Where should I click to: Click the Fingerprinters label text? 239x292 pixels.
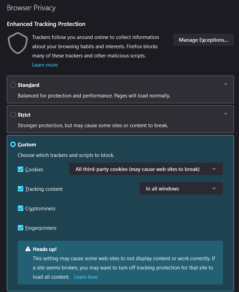pos(41,228)
